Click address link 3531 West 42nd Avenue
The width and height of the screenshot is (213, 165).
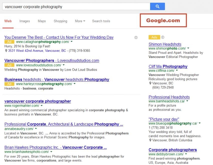(x=37, y=51)
